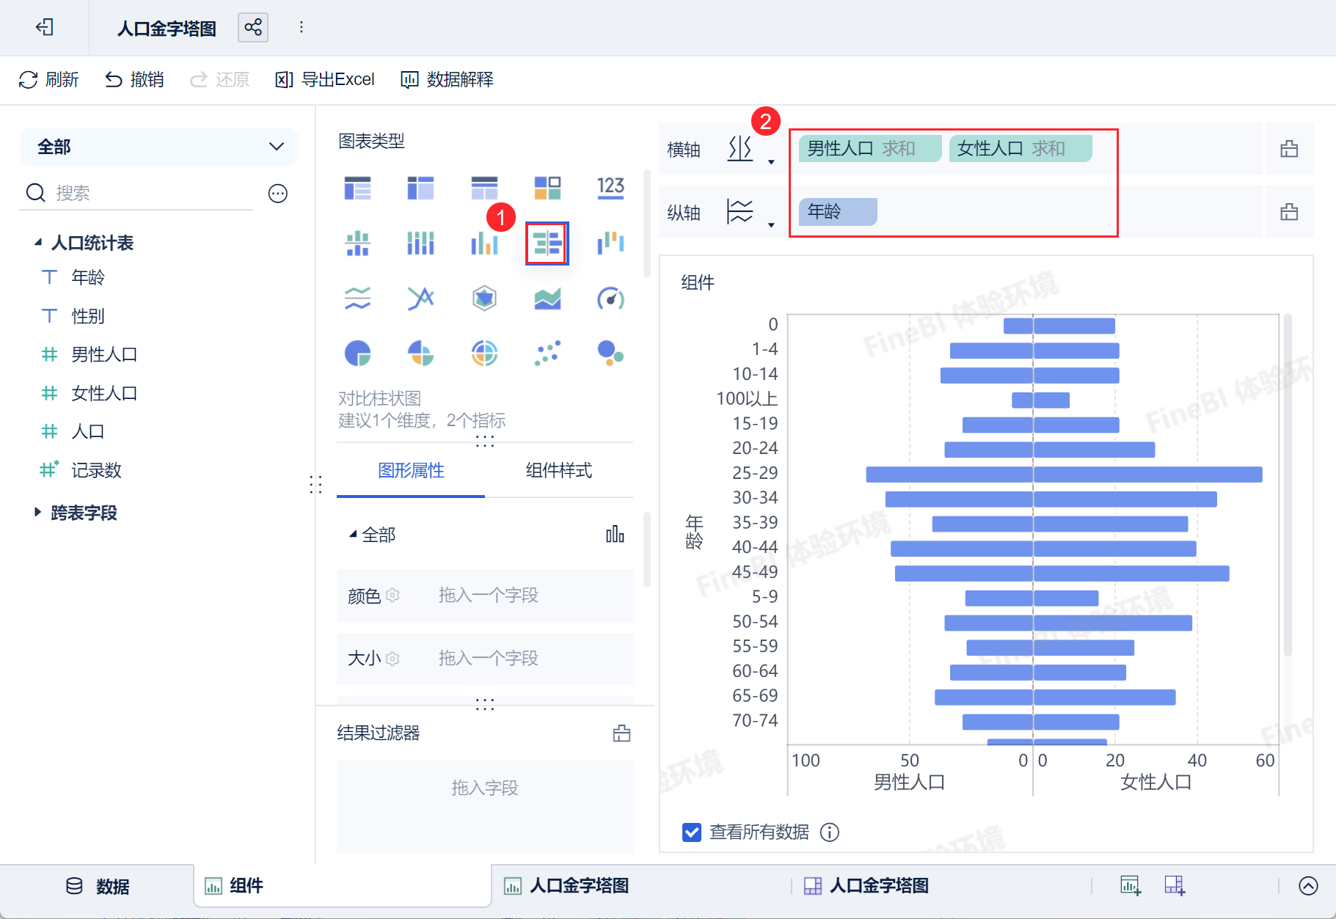
Task: Choose the waterfall chart type icon
Action: tap(610, 243)
